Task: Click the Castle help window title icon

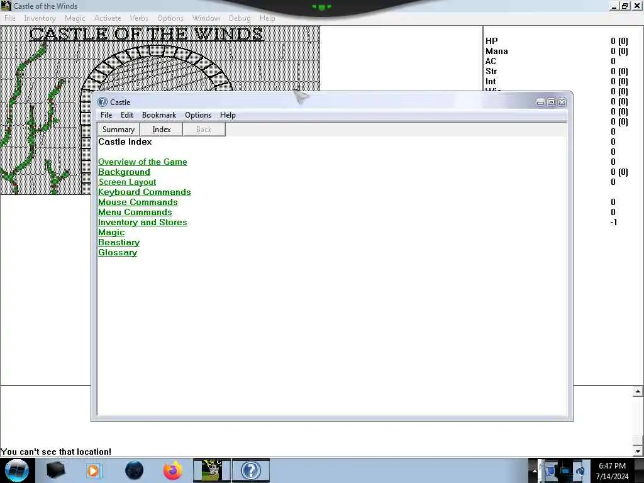Action: click(x=103, y=103)
